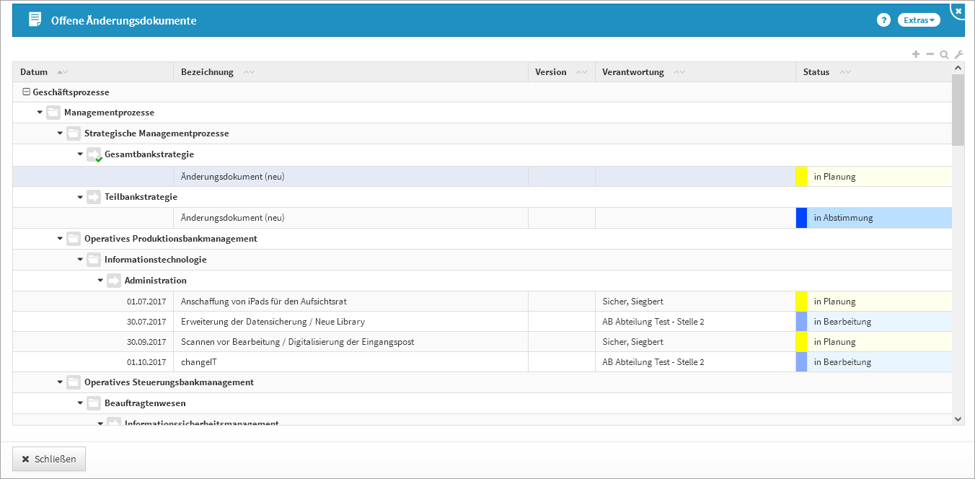Screen dimensions: 975x479
Task: Click the scrollbar down arrow
Action: point(958,418)
